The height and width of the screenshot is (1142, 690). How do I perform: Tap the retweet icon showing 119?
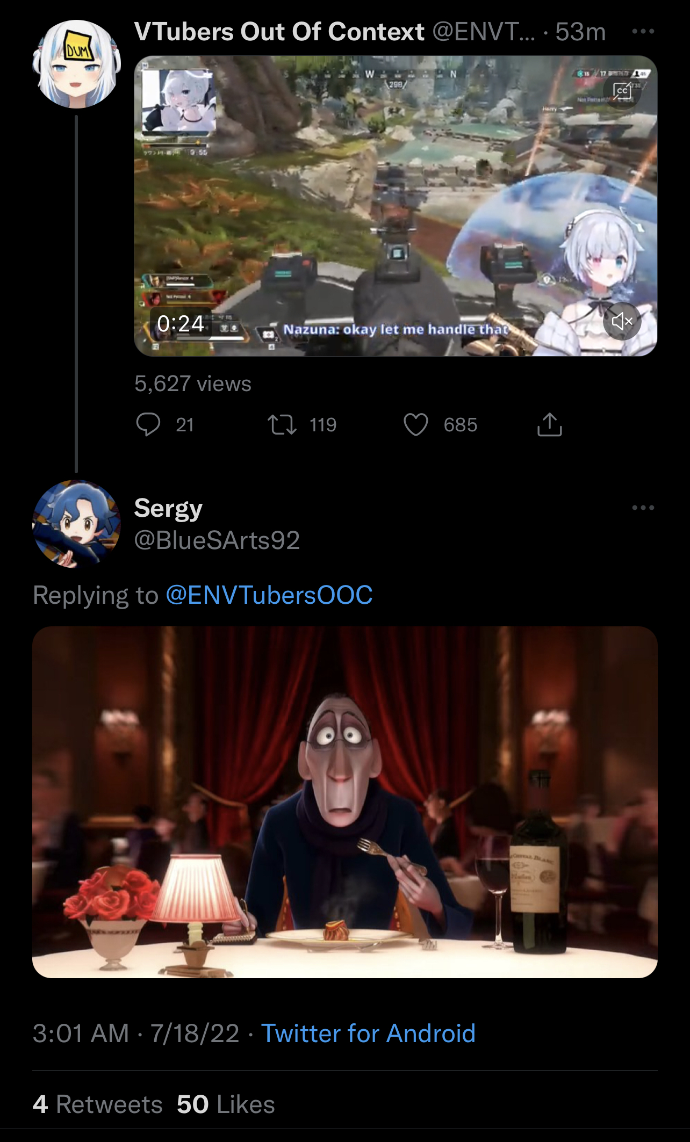(282, 424)
